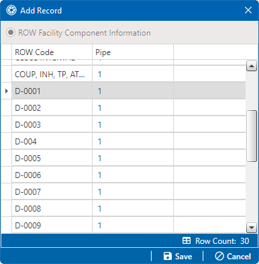This screenshot has width=259, height=264.
Task: Close the Add Record dialog
Action: pyautogui.click(x=248, y=10)
